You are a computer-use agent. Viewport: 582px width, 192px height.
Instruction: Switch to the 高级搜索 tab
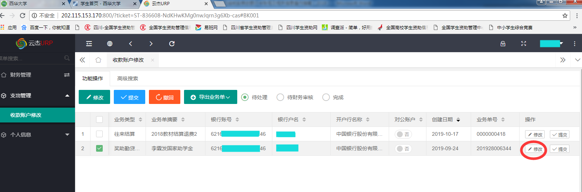[x=127, y=78]
